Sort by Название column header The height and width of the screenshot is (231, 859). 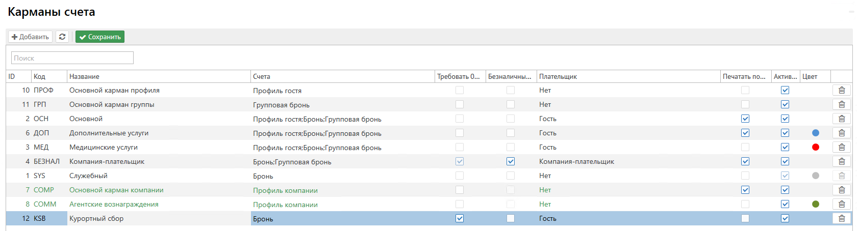(85, 76)
